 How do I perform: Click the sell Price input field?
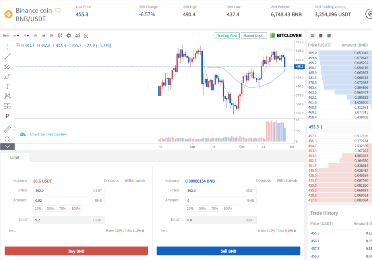(221, 191)
